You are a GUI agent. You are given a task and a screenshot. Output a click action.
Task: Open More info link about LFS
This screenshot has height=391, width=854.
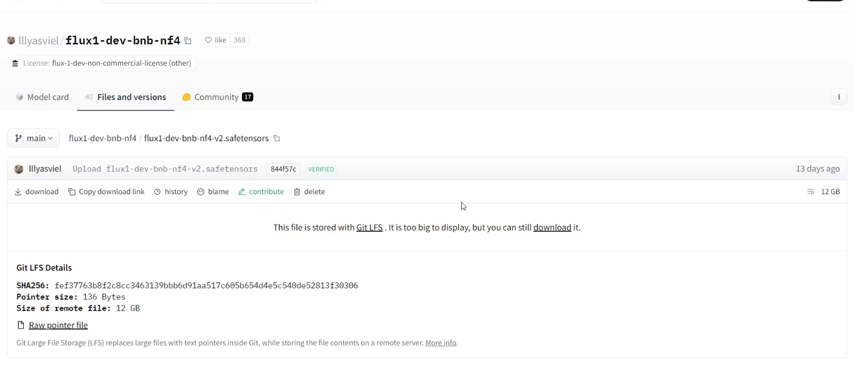point(441,343)
